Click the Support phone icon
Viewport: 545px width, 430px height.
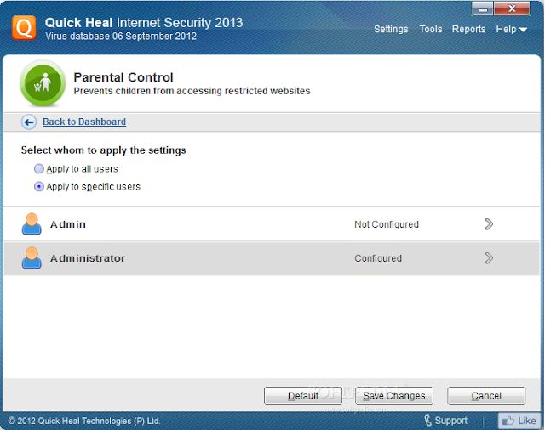pos(427,421)
